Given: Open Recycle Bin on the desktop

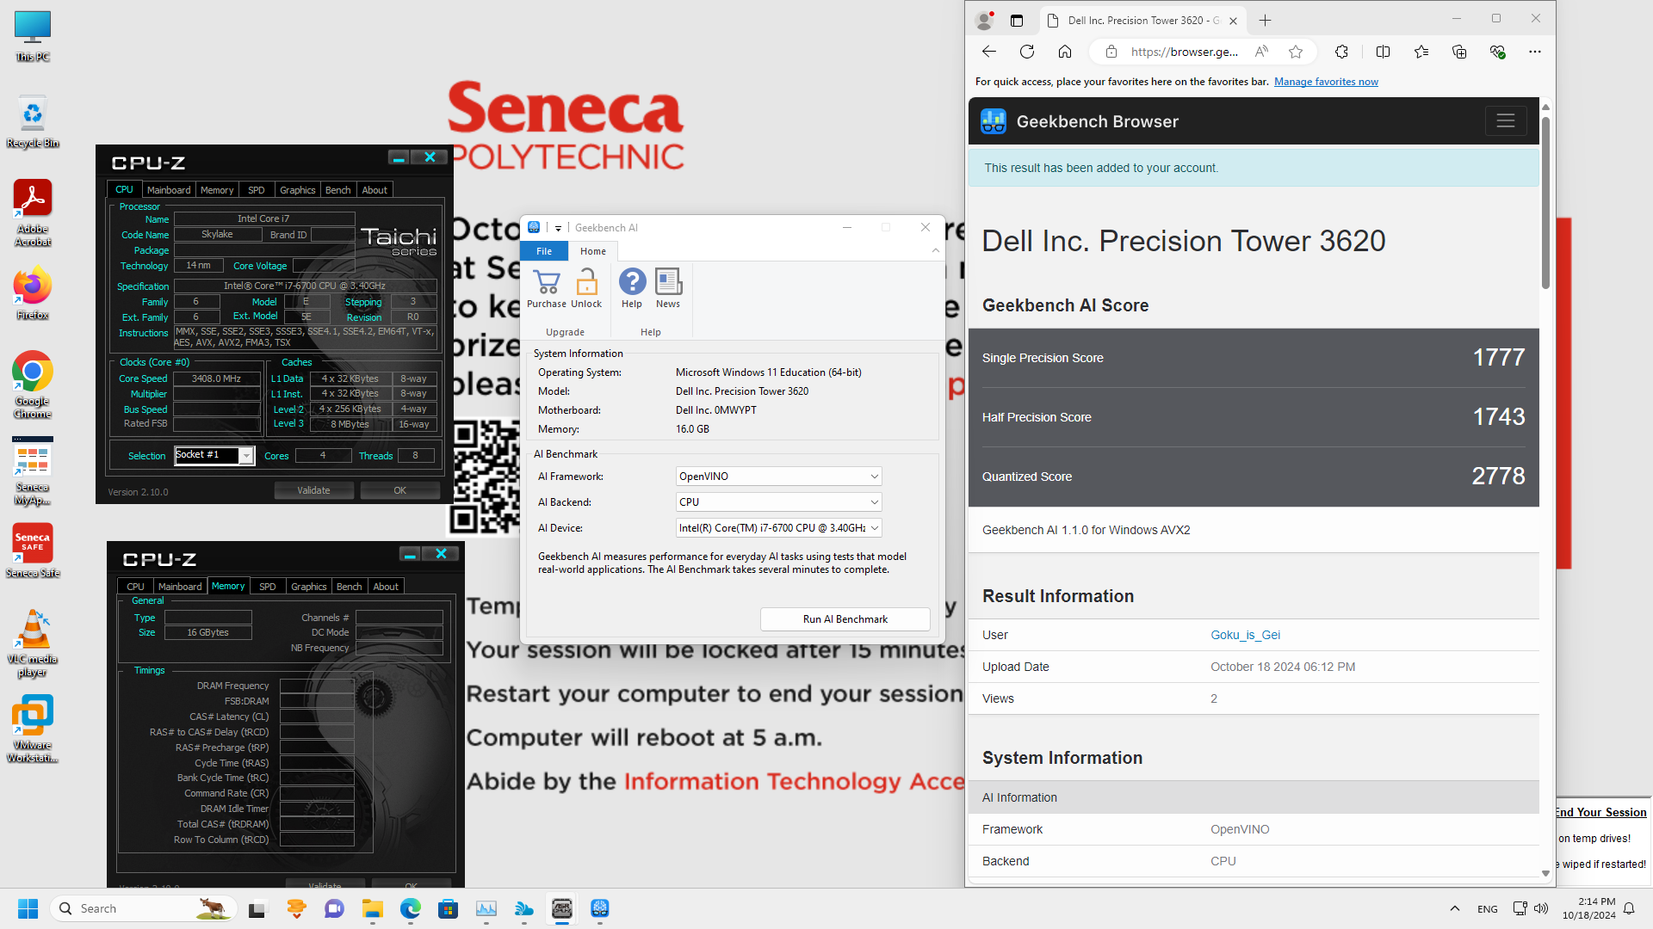Looking at the screenshot, I should (33, 121).
